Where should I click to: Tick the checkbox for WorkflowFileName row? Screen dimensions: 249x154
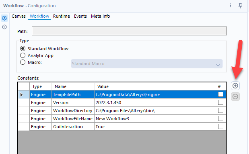pyautogui.click(x=220, y=119)
